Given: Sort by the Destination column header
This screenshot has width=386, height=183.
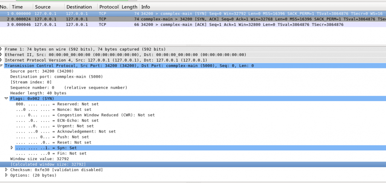Looking at the screenshot, I should (x=81, y=7).
